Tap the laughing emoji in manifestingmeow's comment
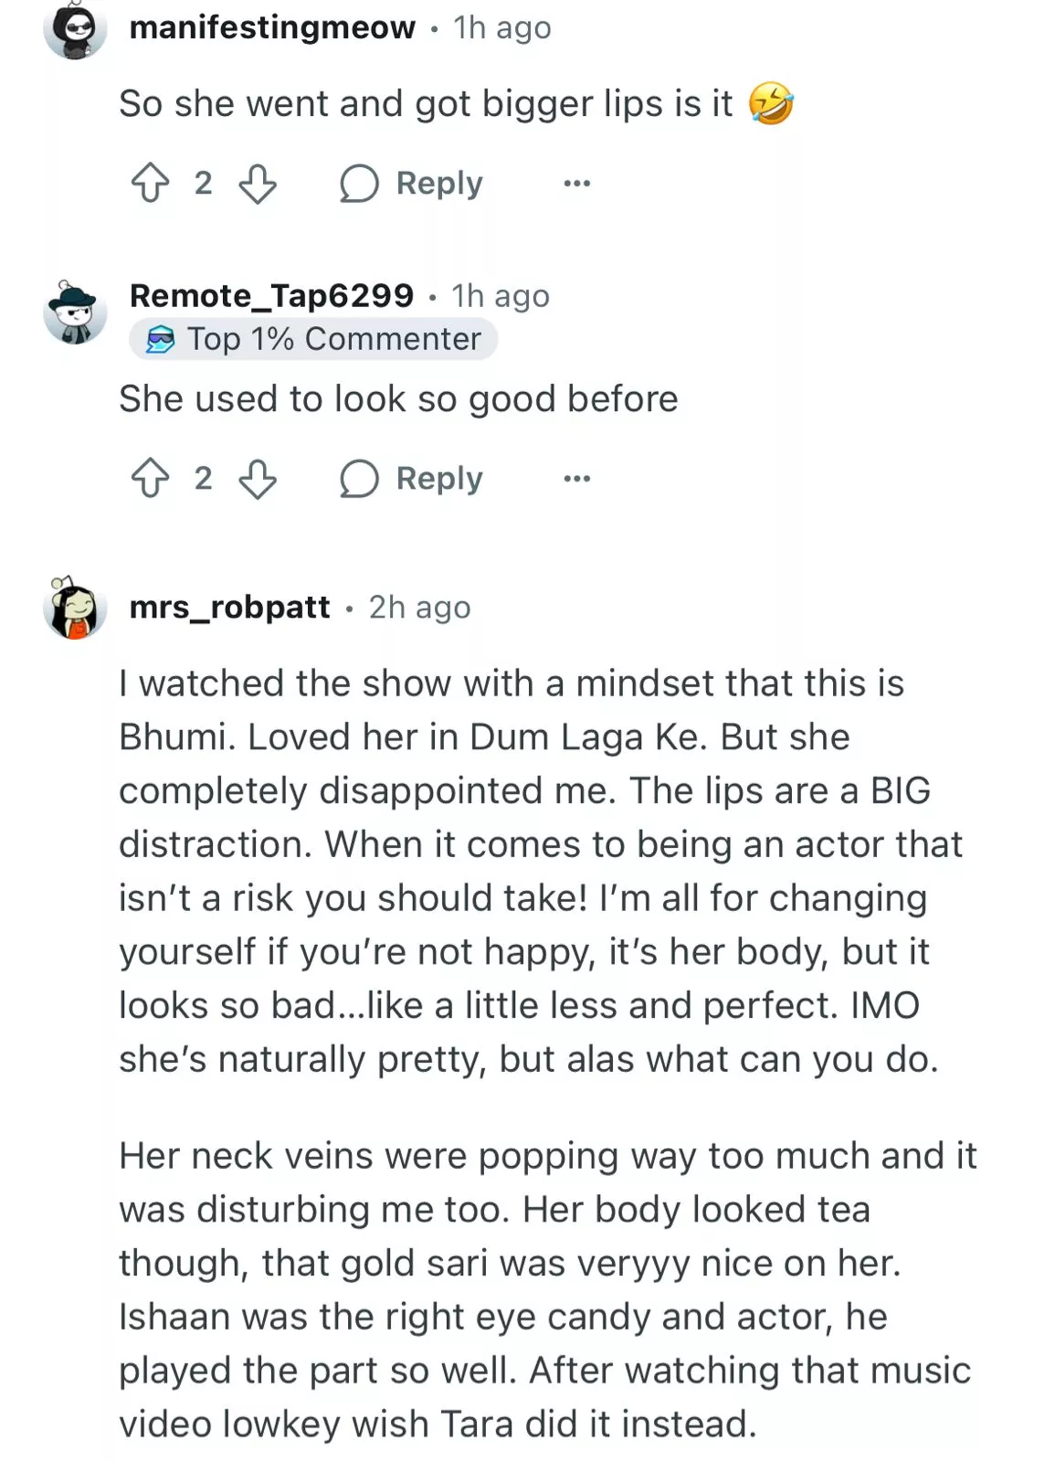The width and height of the screenshot is (1055, 1462). (771, 103)
